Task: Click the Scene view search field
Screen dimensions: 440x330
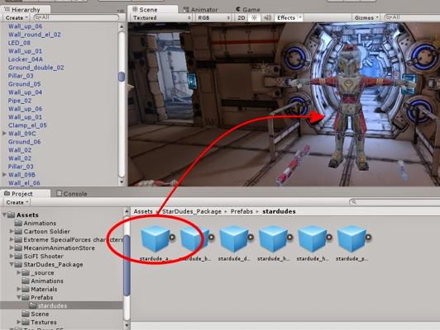Action: (412, 17)
